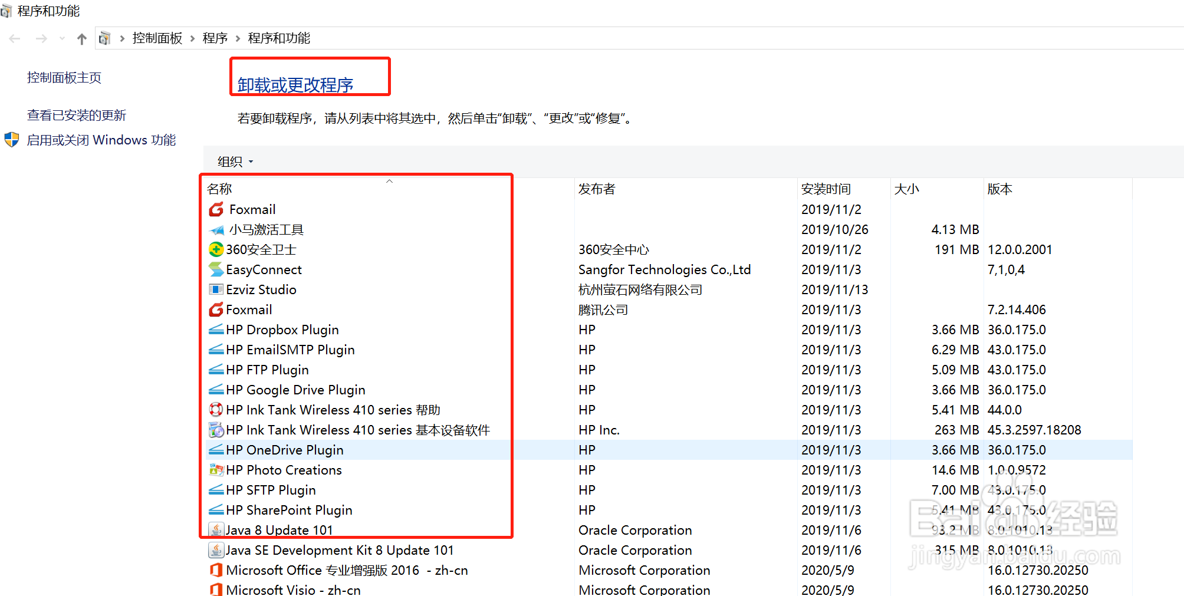Click version 45.3.2597.18208
This screenshot has width=1184, height=596.
click(1034, 430)
